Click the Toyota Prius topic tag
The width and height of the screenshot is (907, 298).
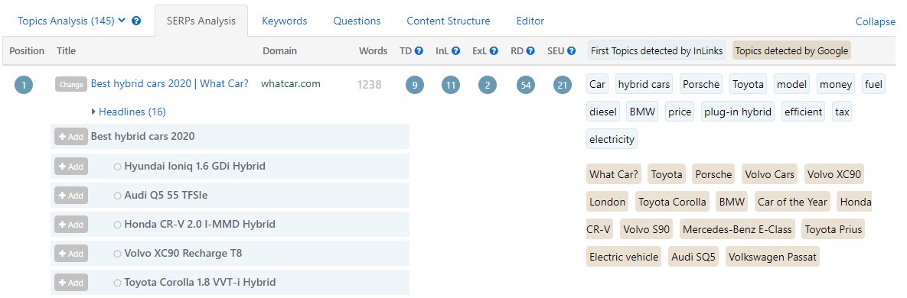[x=833, y=229]
